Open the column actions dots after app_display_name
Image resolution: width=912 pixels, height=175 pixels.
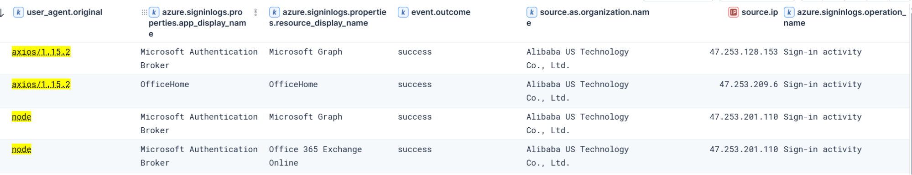255,12
